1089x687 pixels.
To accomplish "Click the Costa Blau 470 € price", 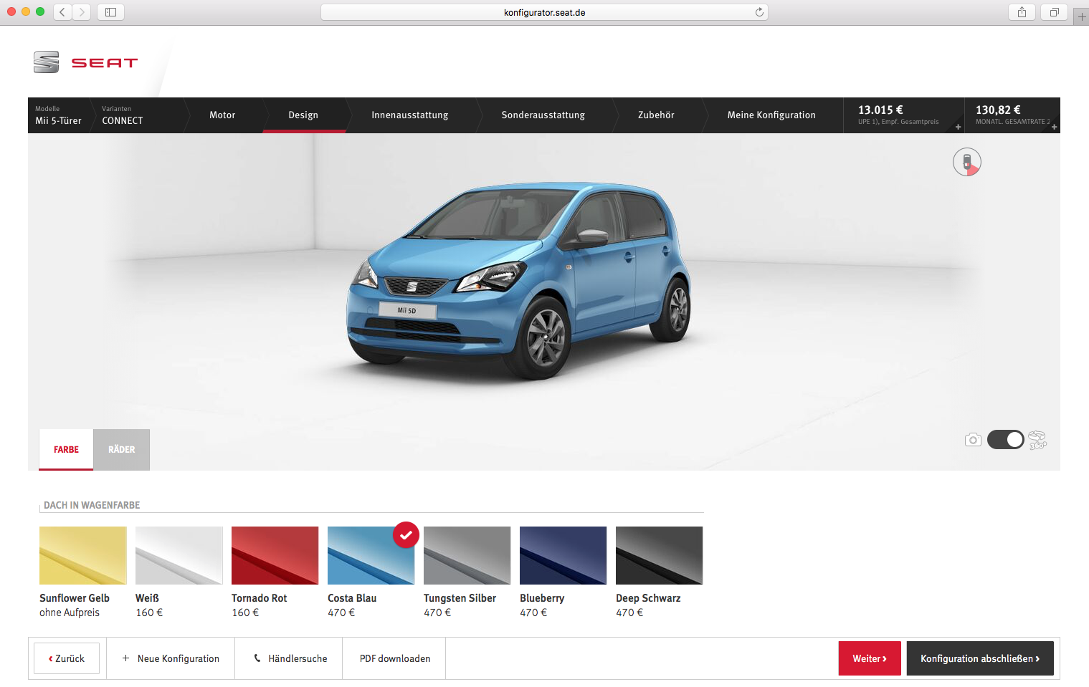I will tap(341, 612).
